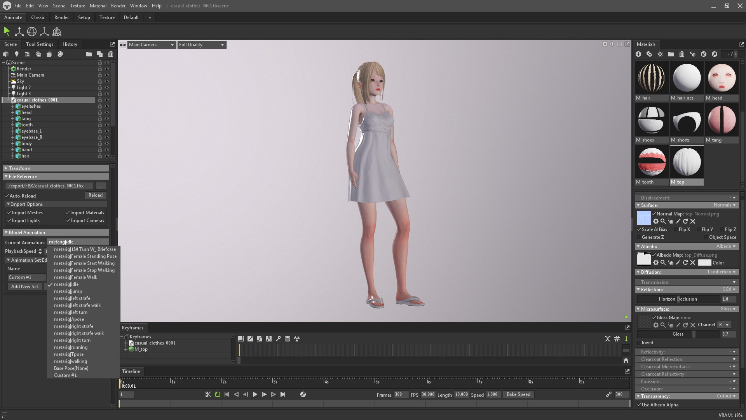
Task: Jump to first frame
Action: [x=227, y=394]
